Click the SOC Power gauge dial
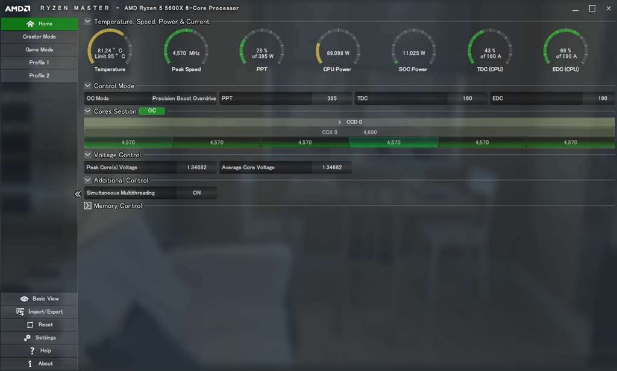Screen dimensions: 617x371 click(413, 47)
